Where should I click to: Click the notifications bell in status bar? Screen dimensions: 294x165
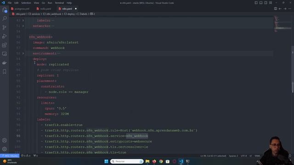[290, 156]
